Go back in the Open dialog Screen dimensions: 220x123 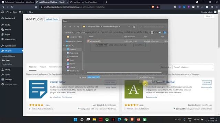click(x=65, y=27)
